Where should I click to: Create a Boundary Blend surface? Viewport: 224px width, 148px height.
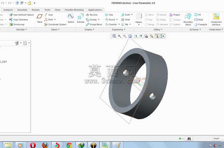pos(188,19)
